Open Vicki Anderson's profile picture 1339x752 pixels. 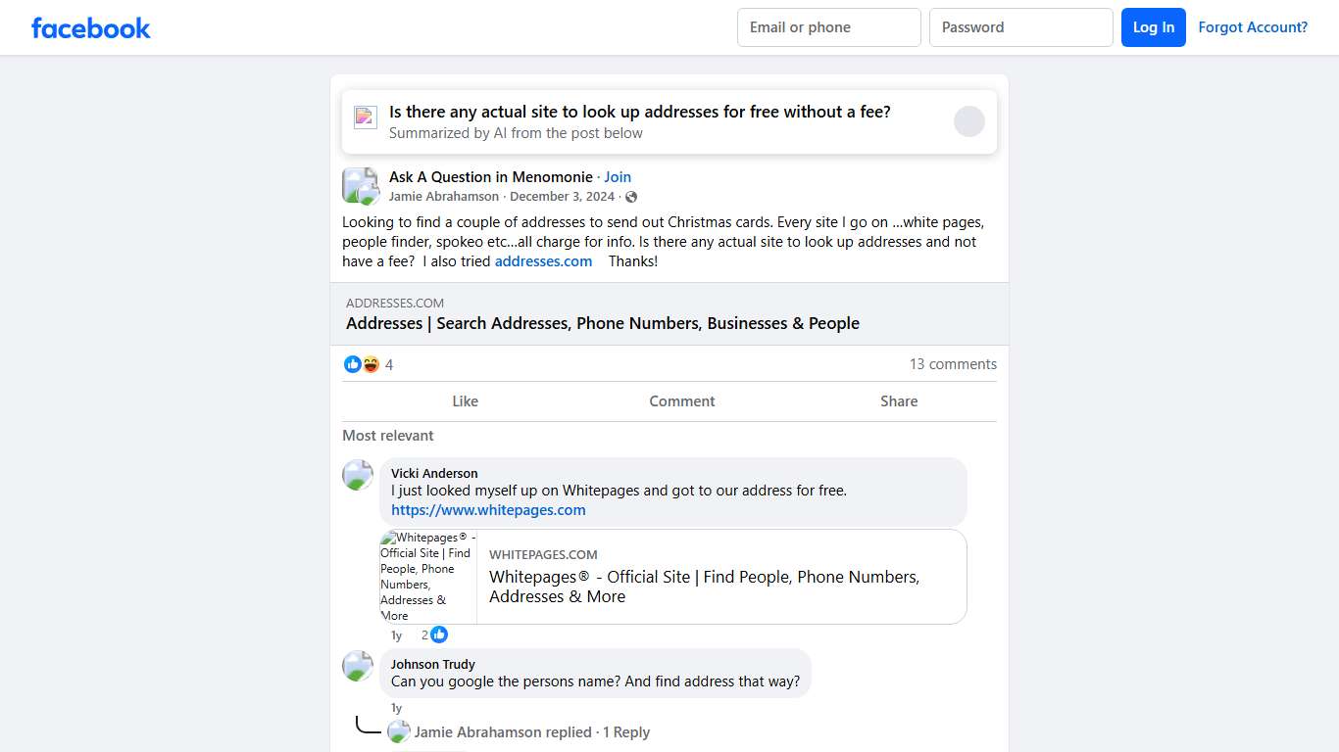(358, 475)
